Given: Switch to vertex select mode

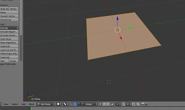Looking at the screenshot, I should 101,104.
